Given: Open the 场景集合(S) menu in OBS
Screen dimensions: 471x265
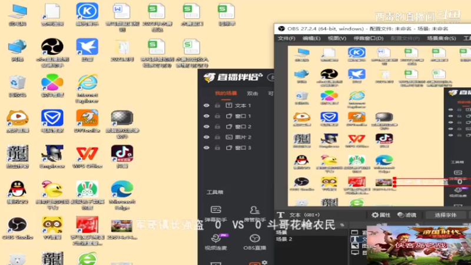Looking at the screenshot, I should [x=441, y=38].
